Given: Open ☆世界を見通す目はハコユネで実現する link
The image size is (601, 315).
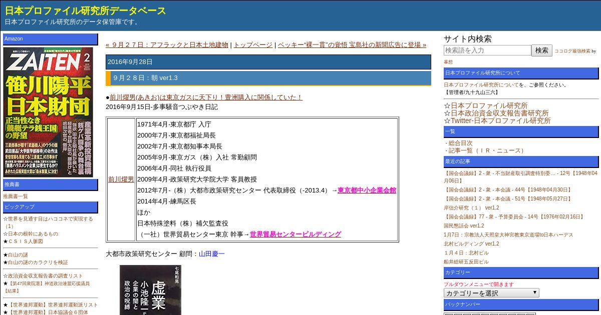Looking at the screenshot, I should tap(48, 222).
